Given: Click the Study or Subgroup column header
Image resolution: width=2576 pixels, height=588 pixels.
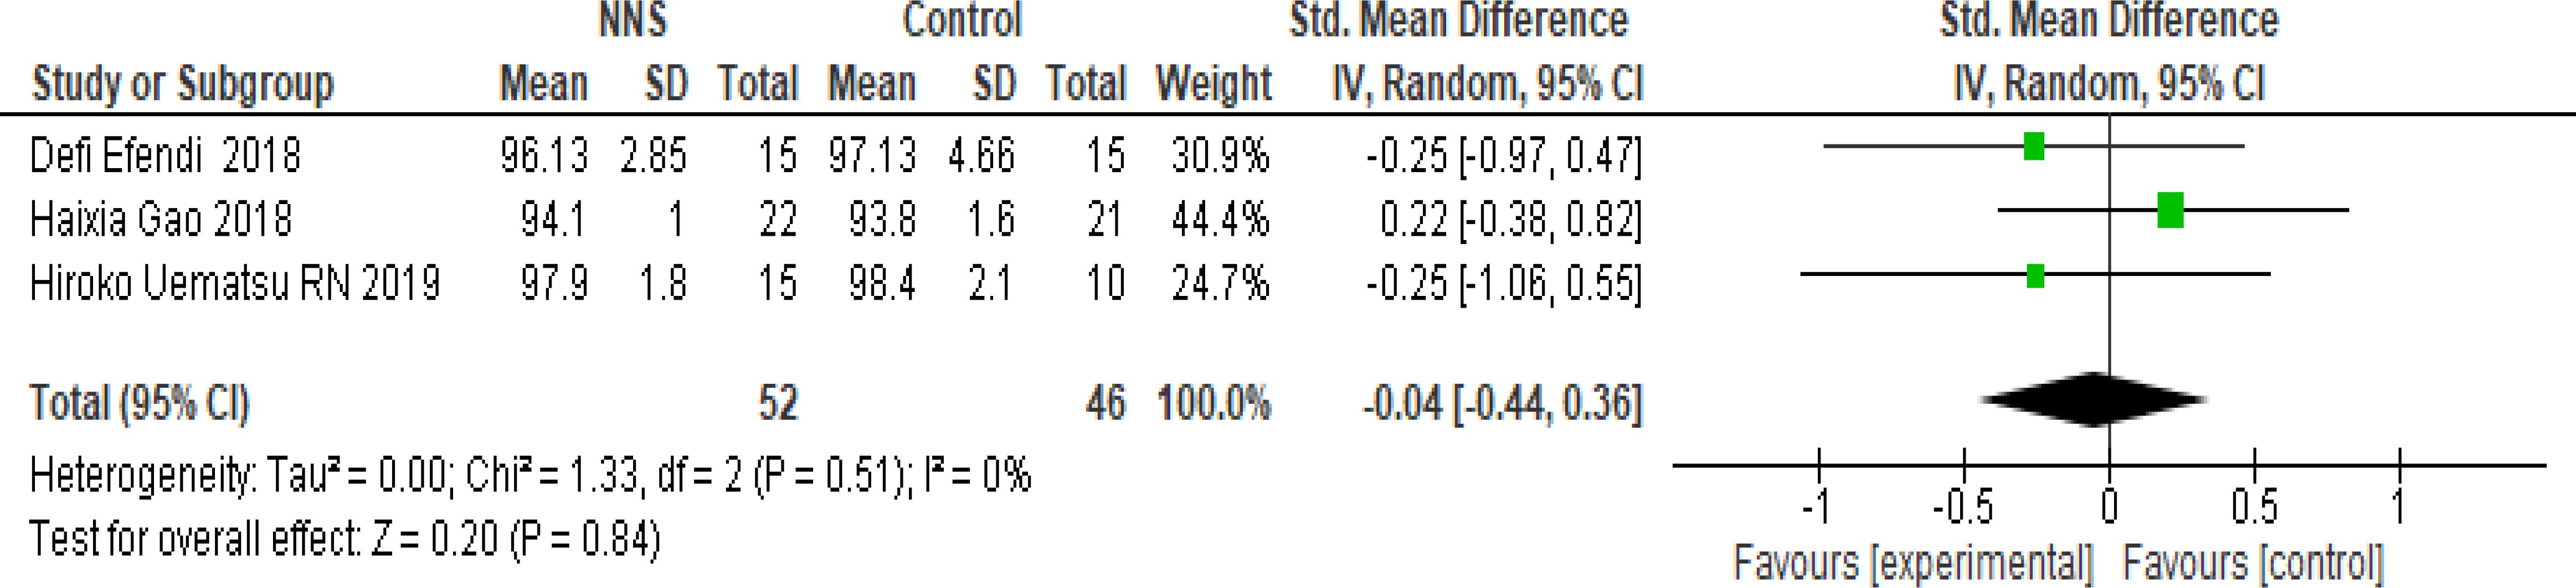Looking at the screenshot, I should pyautogui.click(x=182, y=84).
